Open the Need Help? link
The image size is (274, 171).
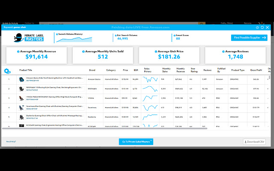tap(11, 142)
